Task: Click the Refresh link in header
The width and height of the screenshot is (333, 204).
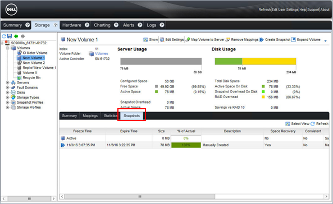Action: coord(264,10)
